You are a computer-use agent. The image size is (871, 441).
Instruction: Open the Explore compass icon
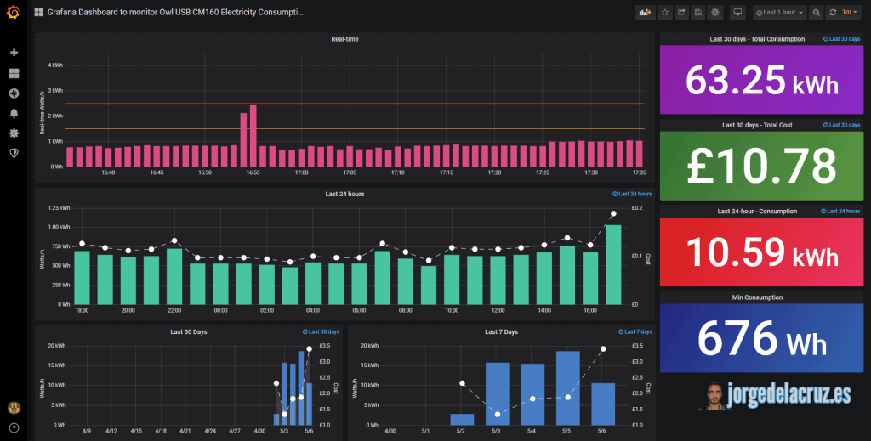(x=14, y=93)
